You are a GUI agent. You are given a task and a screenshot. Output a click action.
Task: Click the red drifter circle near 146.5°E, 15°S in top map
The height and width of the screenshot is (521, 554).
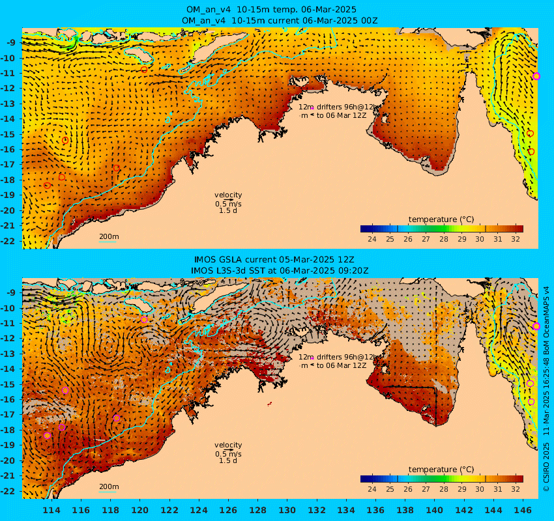point(530,134)
